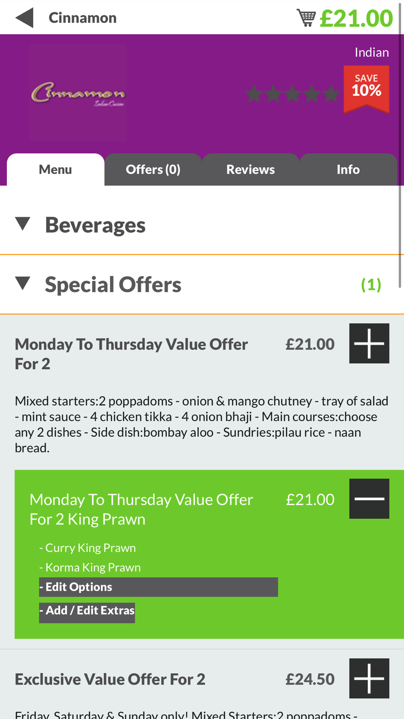Tap the back arrow beside Cinnamon
This screenshot has height=719, width=404.
click(24, 18)
